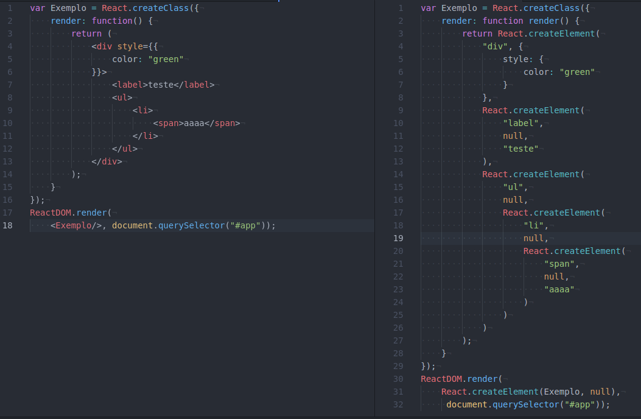641x419 pixels.
Task: Click ReactDOM.render( on left pane line 17
Action: 71,213
